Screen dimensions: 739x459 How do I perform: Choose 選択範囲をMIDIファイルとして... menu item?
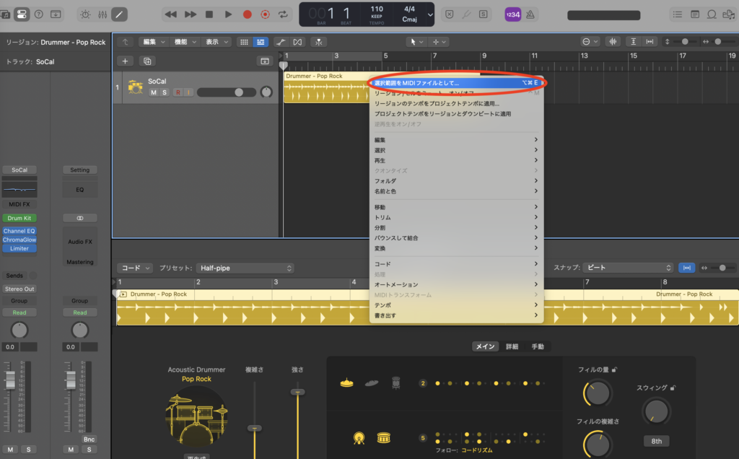(x=456, y=82)
